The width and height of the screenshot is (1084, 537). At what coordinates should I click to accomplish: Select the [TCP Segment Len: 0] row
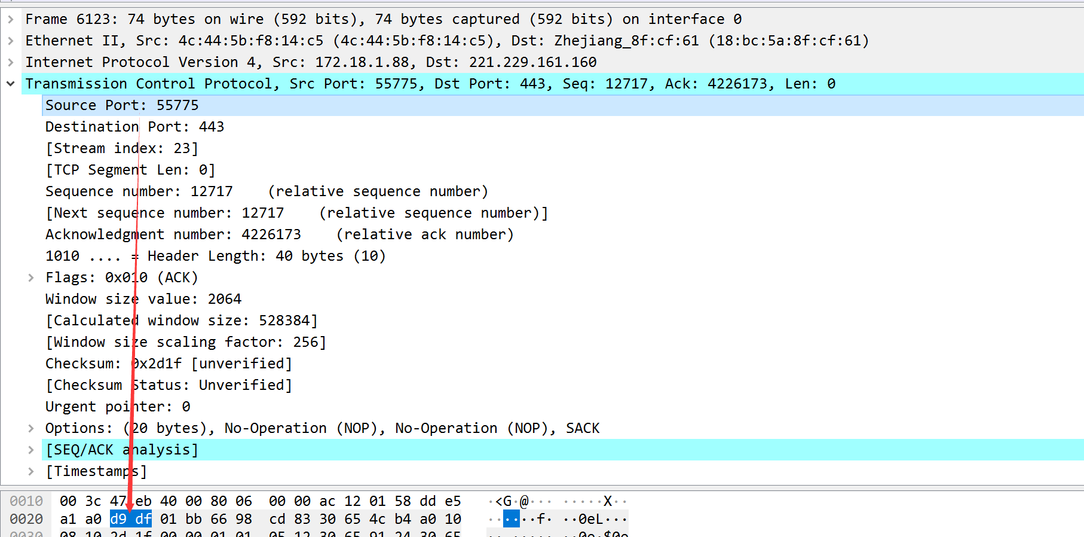[x=563, y=170]
